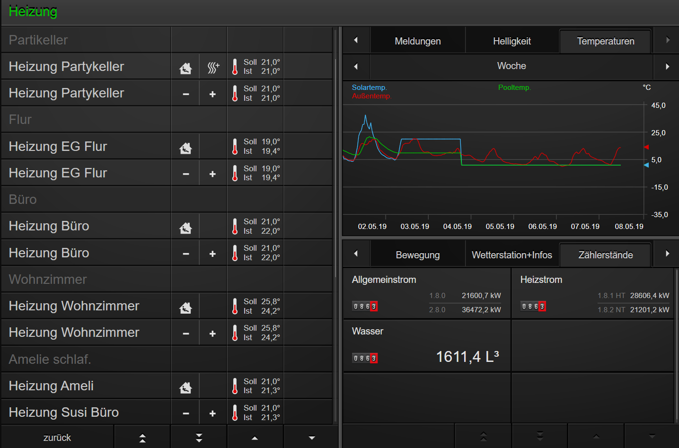Image resolution: width=679 pixels, height=448 pixels.
Task: Click the thermometer icon in Heizung Wohnzimmer row
Action: click(x=235, y=307)
